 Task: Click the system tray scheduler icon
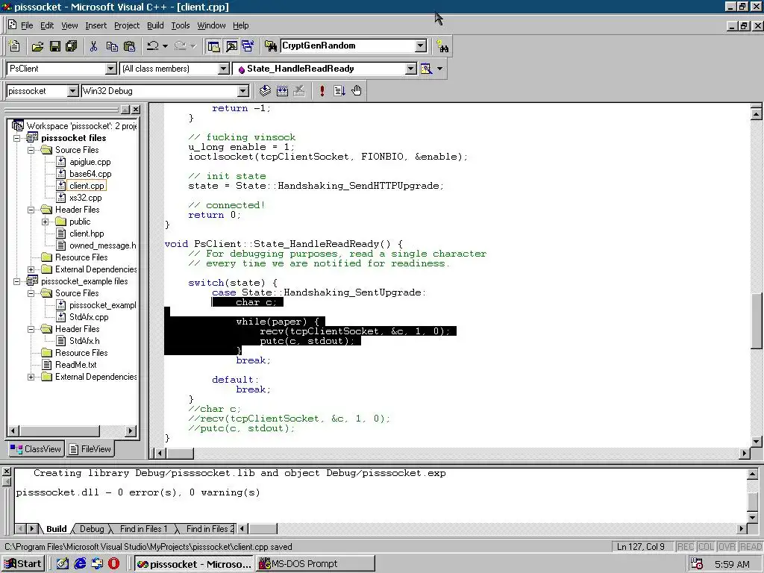tap(698, 564)
